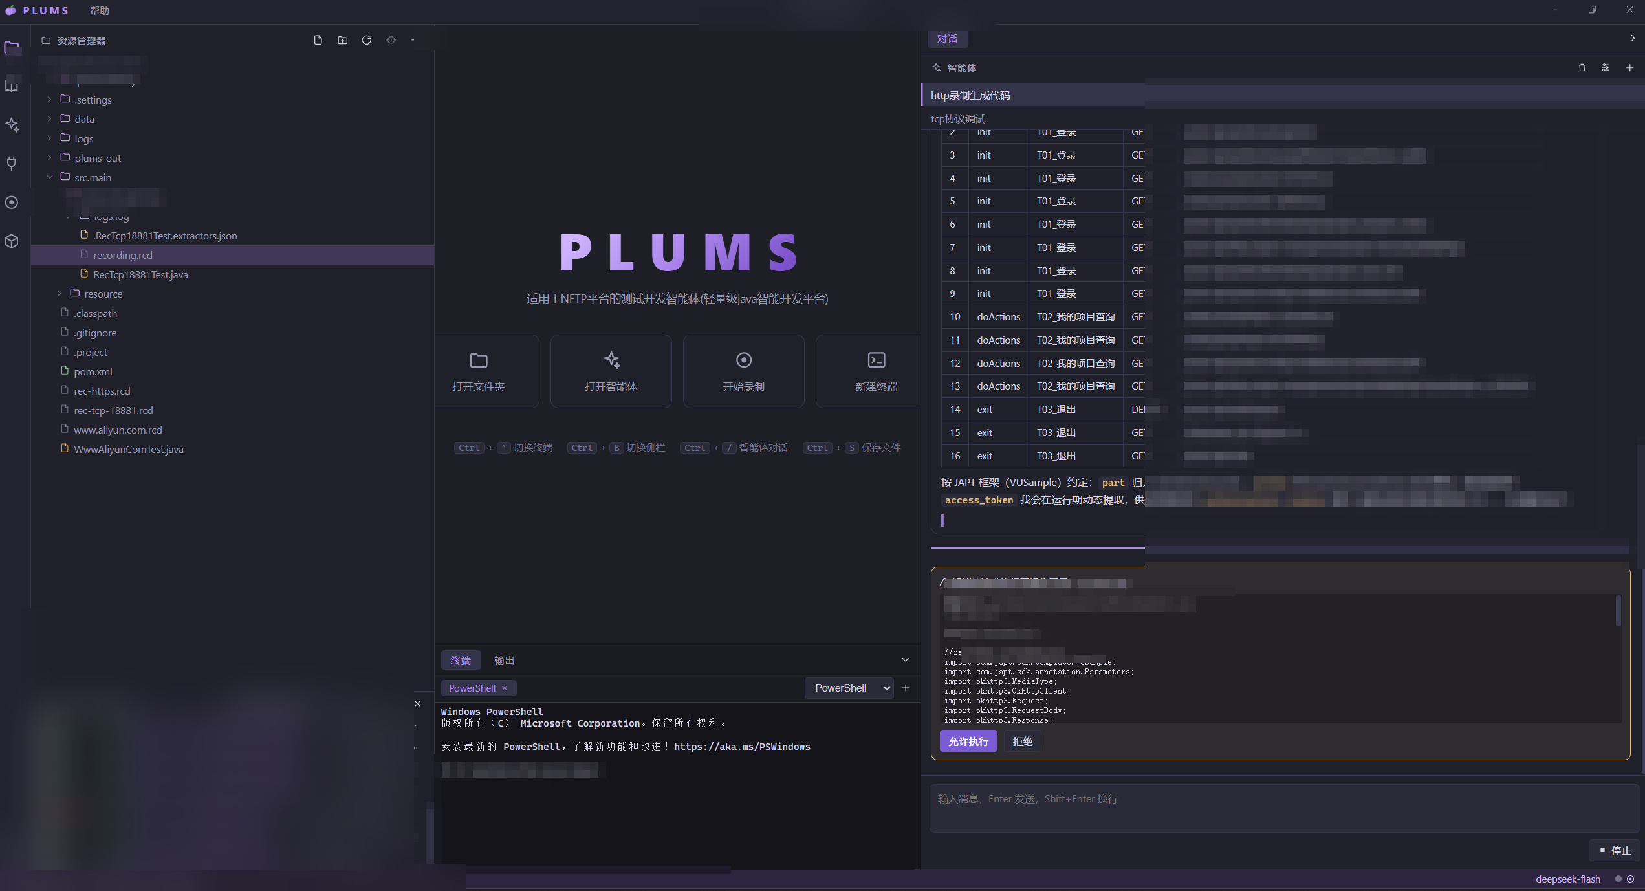The height and width of the screenshot is (891, 1645).
Task: Collapse the src.main folder
Action: pos(50,177)
